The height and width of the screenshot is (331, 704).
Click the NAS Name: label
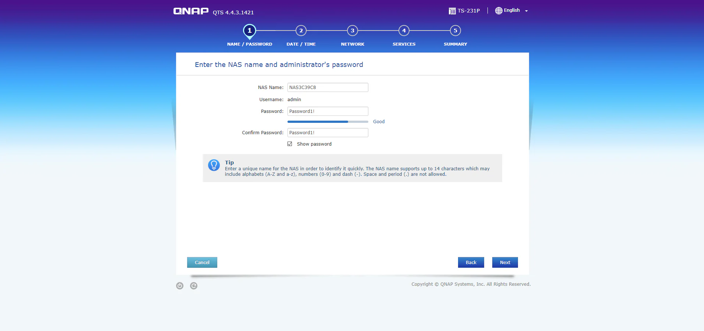pos(271,88)
